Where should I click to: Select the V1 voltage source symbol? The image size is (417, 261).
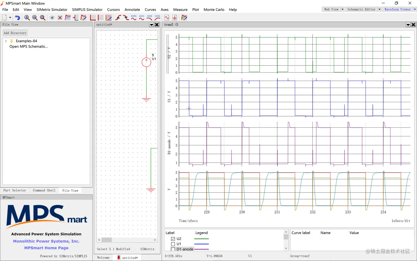click(146, 62)
